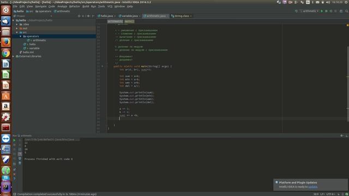Image resolution: width=349 pixels, height=196 pixels.
Task: Select hello.iml file in project tree
Action: point(28,52)
